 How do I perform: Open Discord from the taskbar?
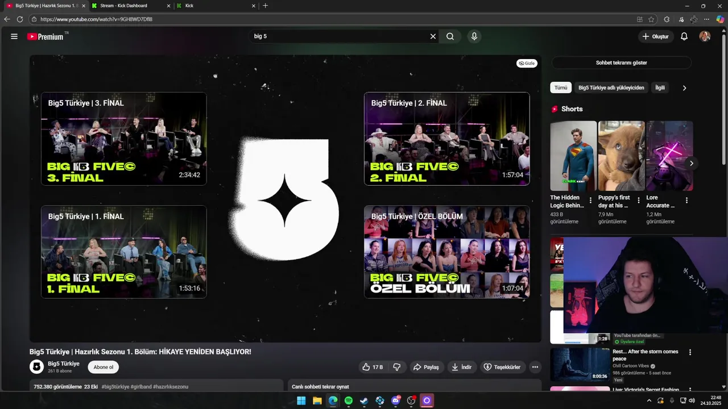pos(395,400)
